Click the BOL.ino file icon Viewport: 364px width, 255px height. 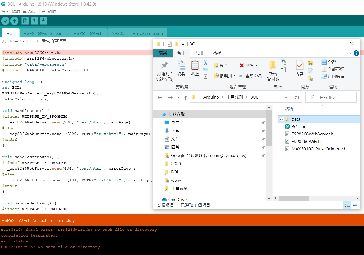click(x=287, y=126)
